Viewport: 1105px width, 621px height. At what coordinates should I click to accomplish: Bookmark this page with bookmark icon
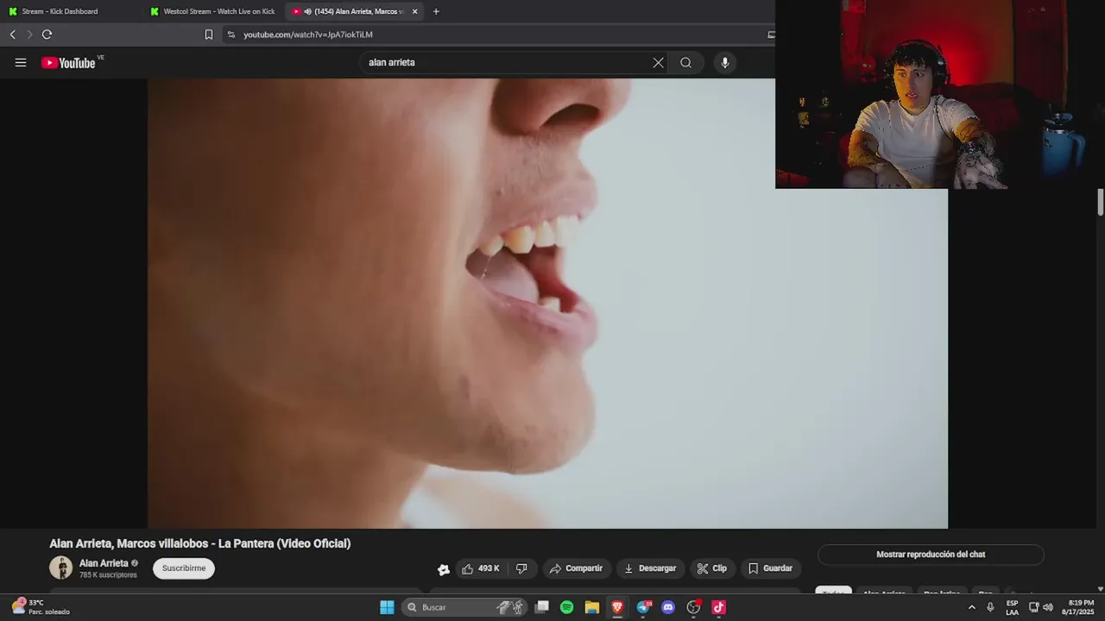(x=208, y=34)
